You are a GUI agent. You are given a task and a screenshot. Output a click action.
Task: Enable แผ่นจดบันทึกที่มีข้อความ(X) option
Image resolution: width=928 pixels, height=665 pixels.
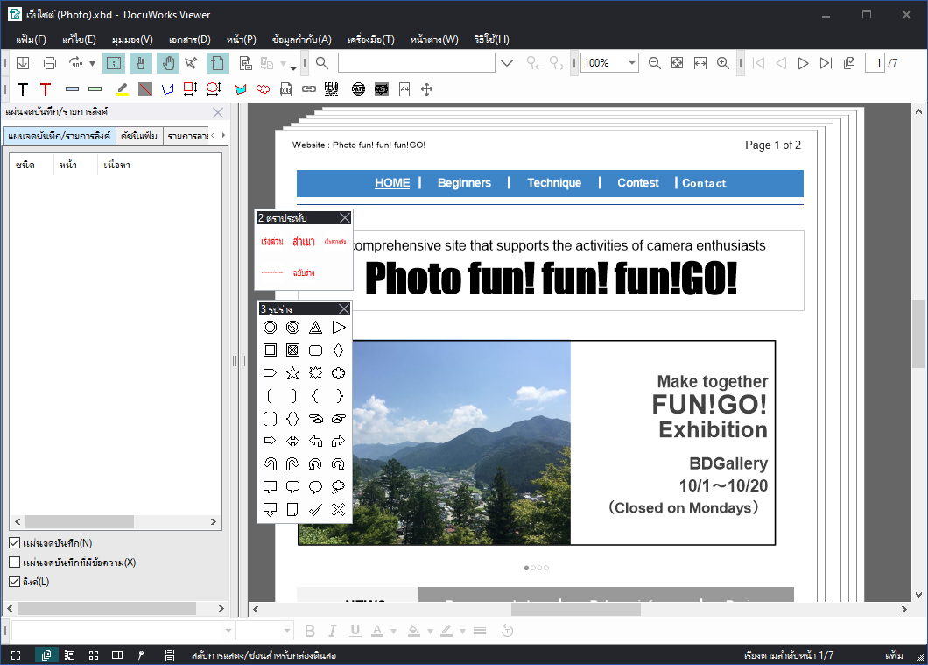pyautogui.click(x=14, y=561)
